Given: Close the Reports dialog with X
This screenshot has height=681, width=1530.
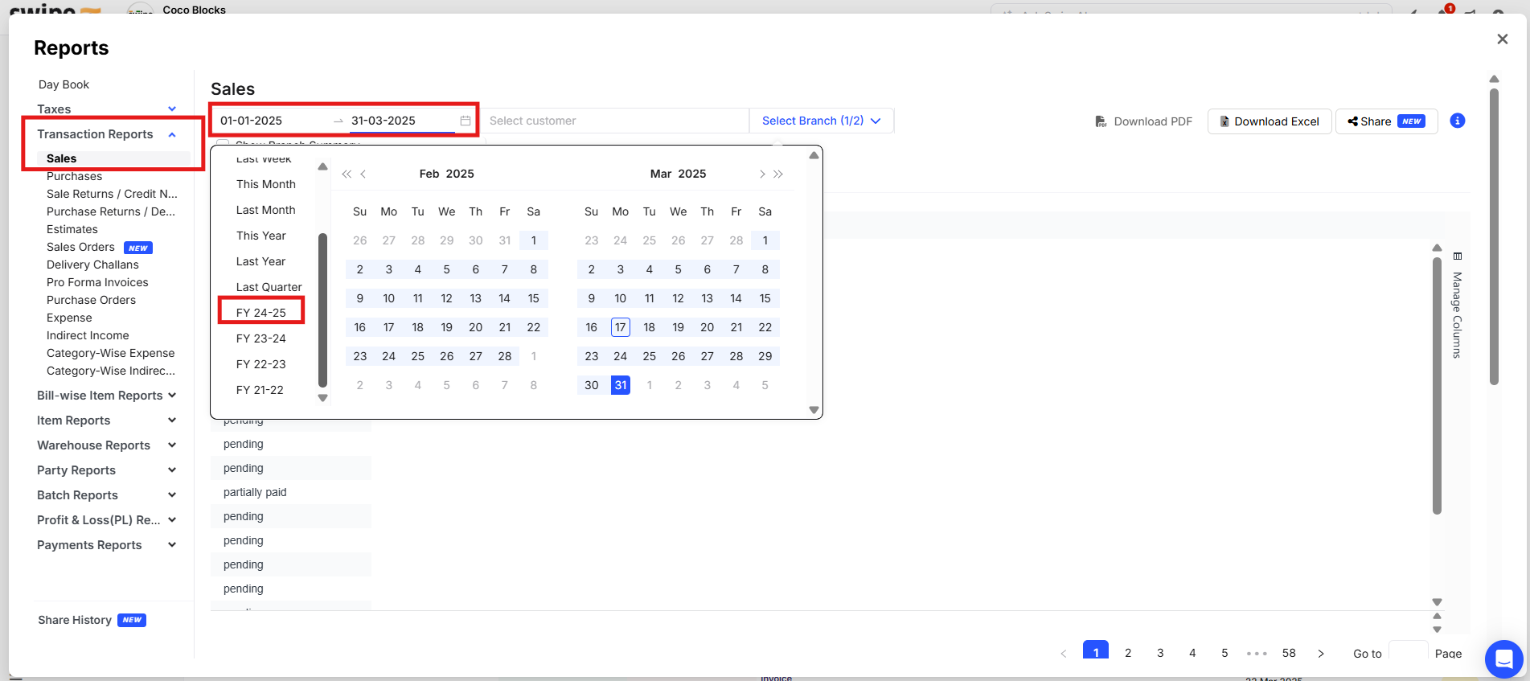Looking at the screenshot, I should pyautogui.click(x=1502, y=39).
